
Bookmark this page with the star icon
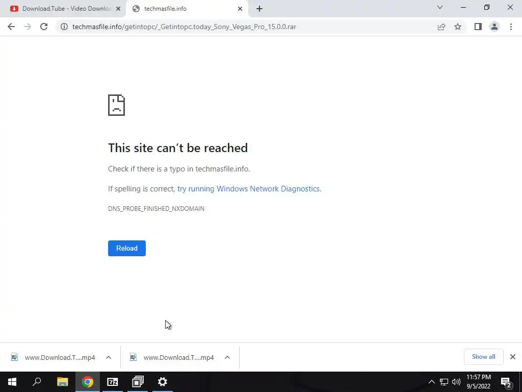[x=458, y=27]
